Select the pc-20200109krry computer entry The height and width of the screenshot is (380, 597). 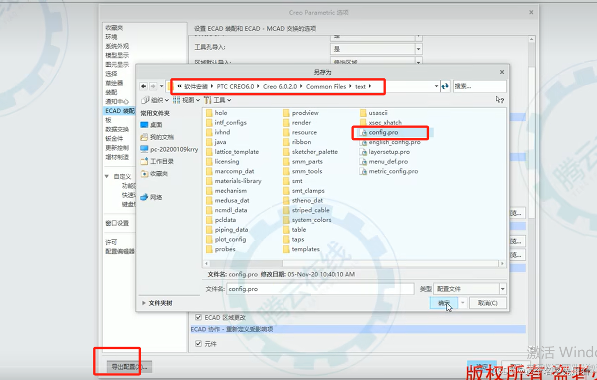point(169,149)
